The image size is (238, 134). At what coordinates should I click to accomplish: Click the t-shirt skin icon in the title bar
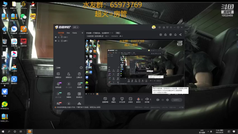tap(167, 27)
